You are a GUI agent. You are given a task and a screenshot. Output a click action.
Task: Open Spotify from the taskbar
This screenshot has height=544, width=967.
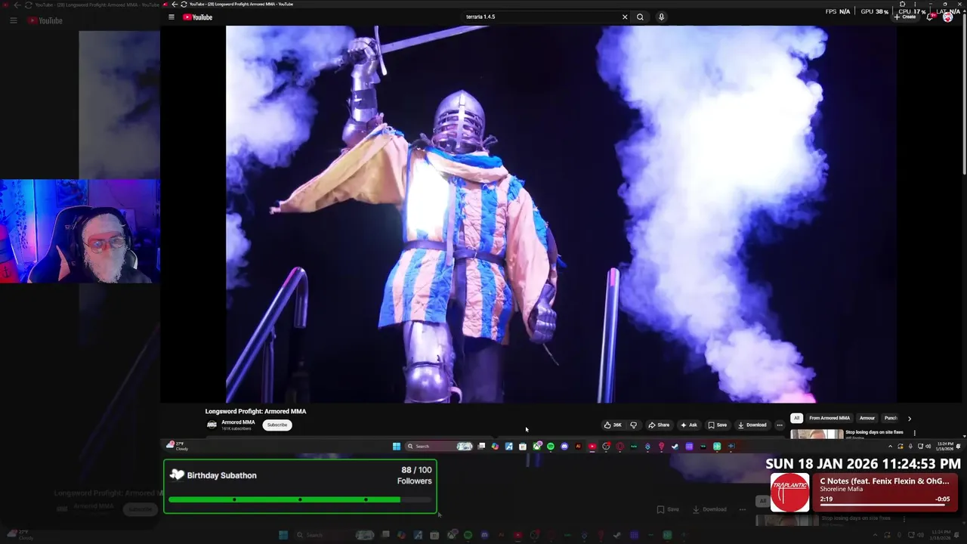pyautogui.click(x=551, y=447)
